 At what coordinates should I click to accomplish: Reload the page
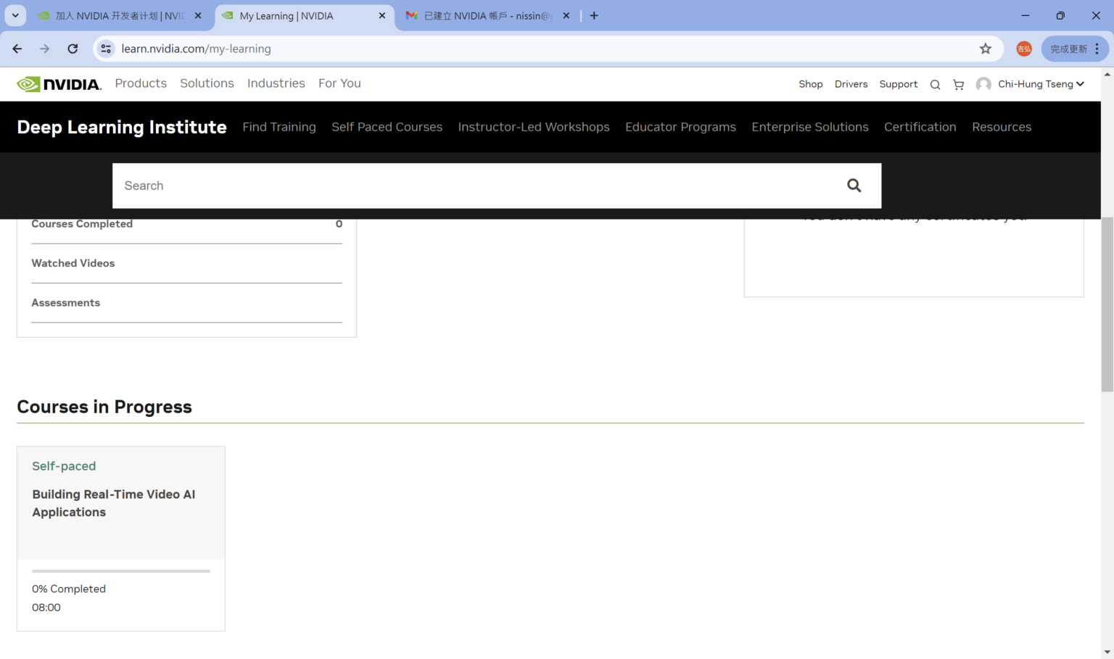coord(73,49)
